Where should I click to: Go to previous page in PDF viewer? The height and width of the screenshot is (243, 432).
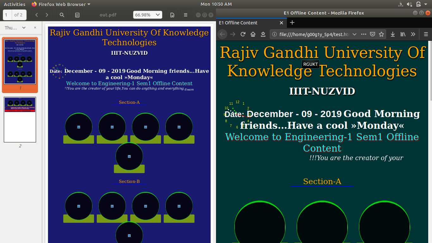pyautogui.click(x=37, y=15)
